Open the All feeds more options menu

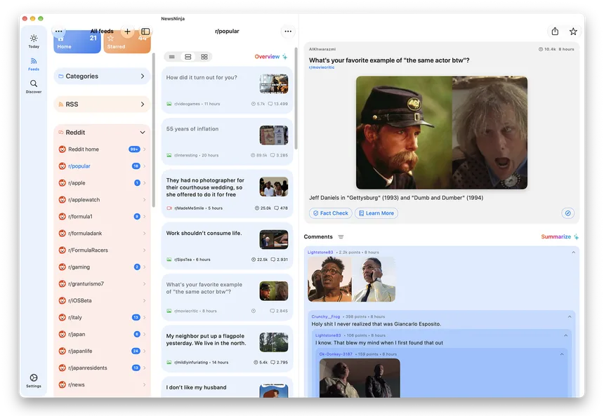click(x=58, y=31)
